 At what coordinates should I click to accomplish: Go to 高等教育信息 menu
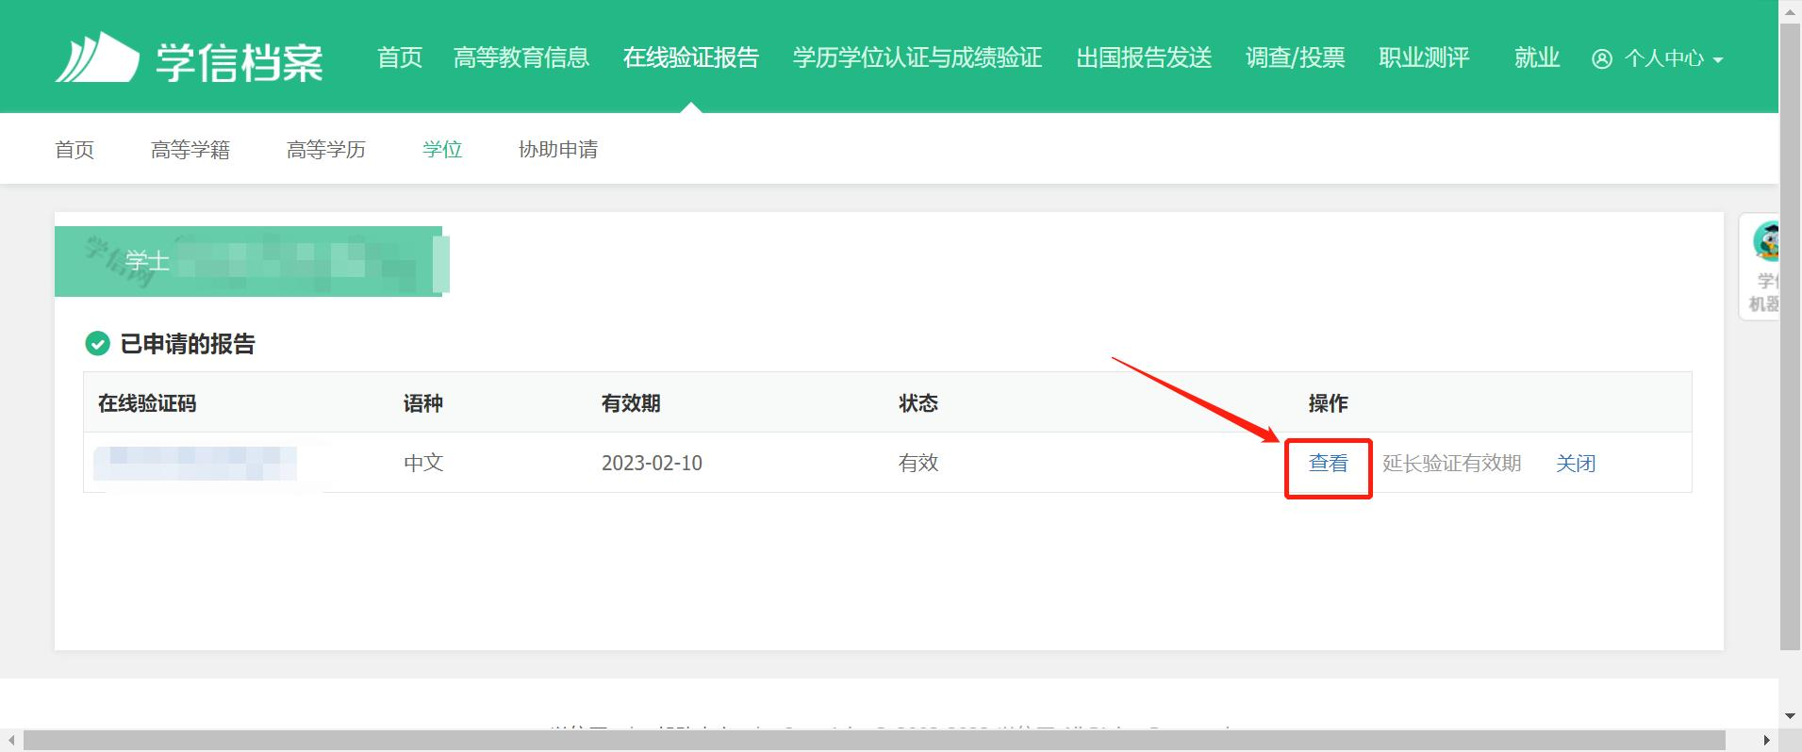point(521,57)
